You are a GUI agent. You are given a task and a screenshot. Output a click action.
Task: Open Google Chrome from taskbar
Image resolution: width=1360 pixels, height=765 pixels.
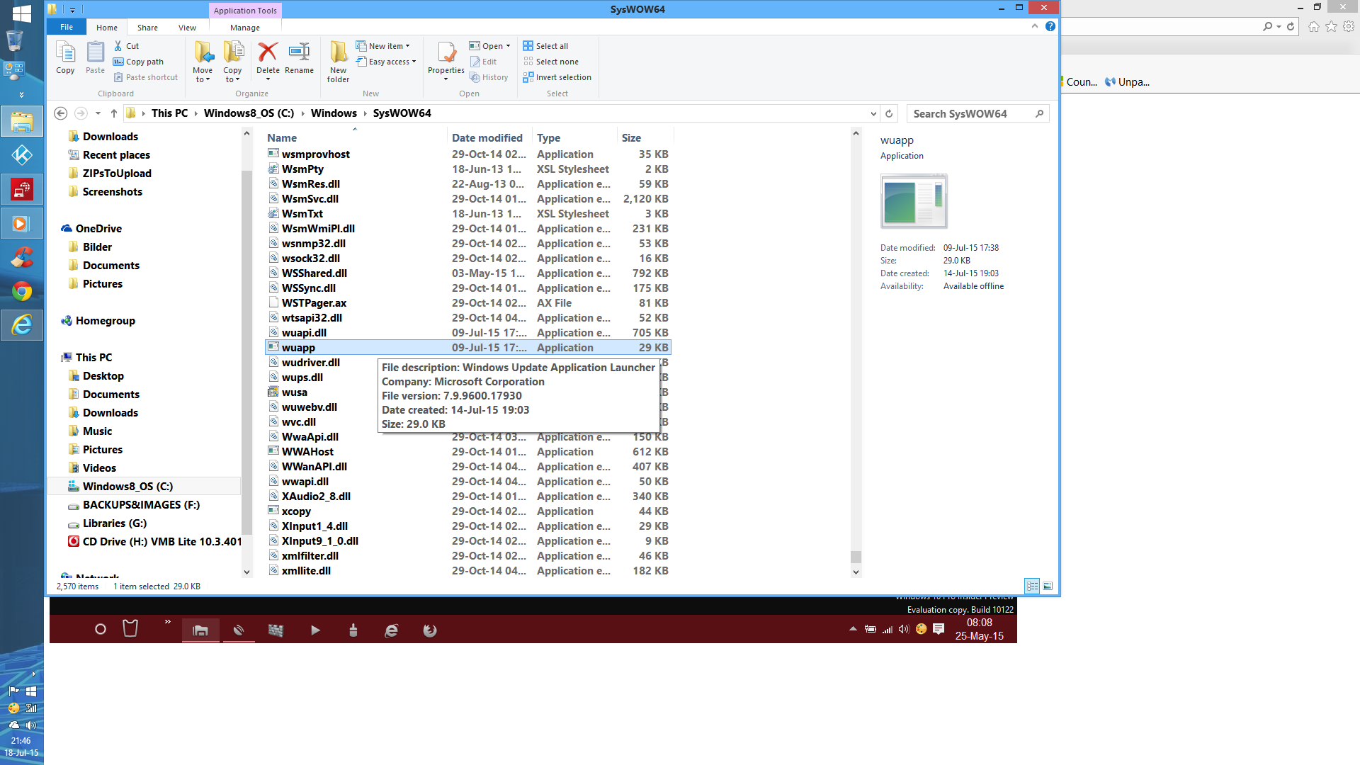click(22, 291)
